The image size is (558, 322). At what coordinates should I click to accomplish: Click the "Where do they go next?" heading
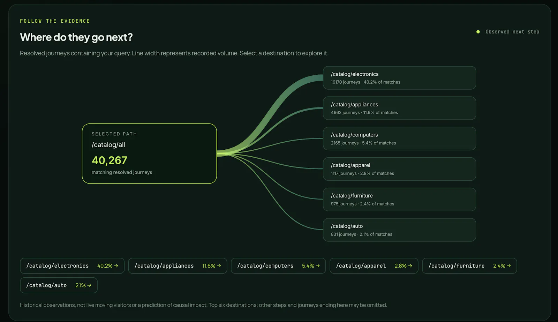pyautogui.click(x=76, y=37)
